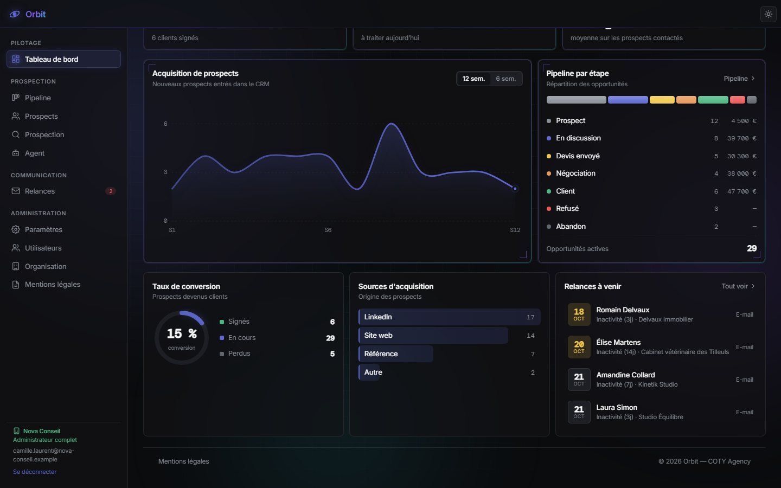Click the Se déconnecter link
The image size is (781, 488).
coord(35,472)
